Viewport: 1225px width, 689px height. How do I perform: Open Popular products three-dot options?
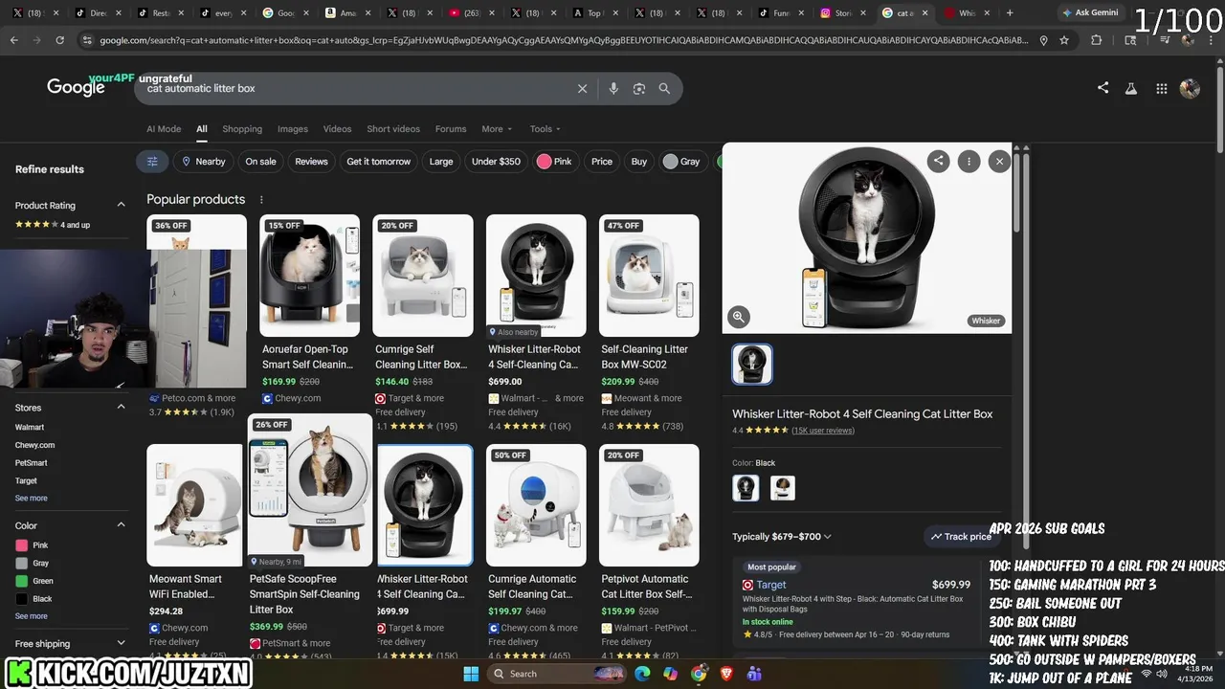(x=261, y=199)
